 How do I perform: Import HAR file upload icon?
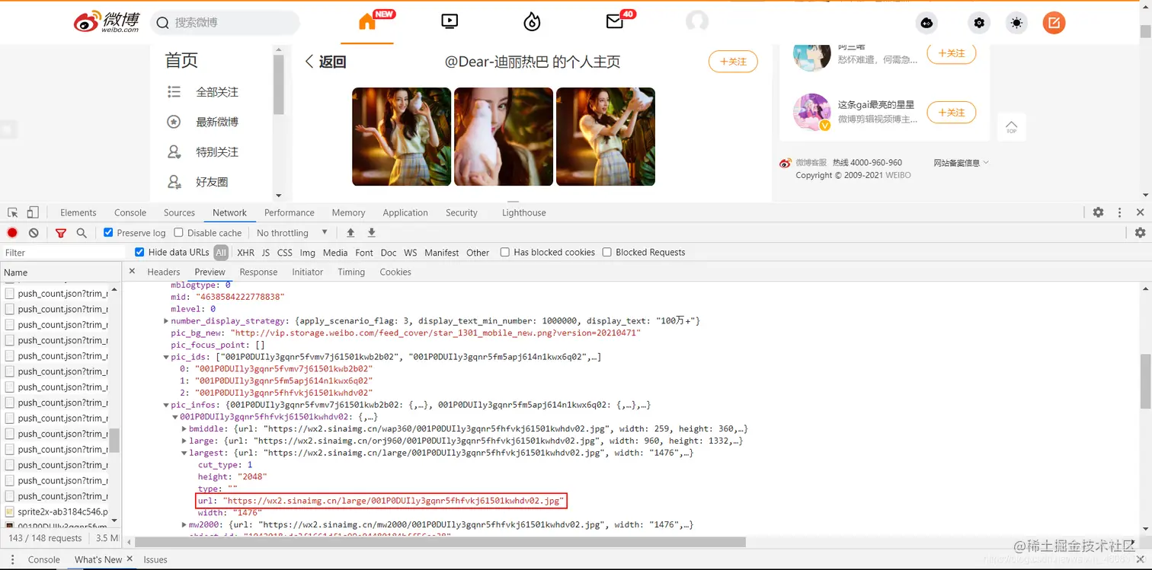click(350, 232)
